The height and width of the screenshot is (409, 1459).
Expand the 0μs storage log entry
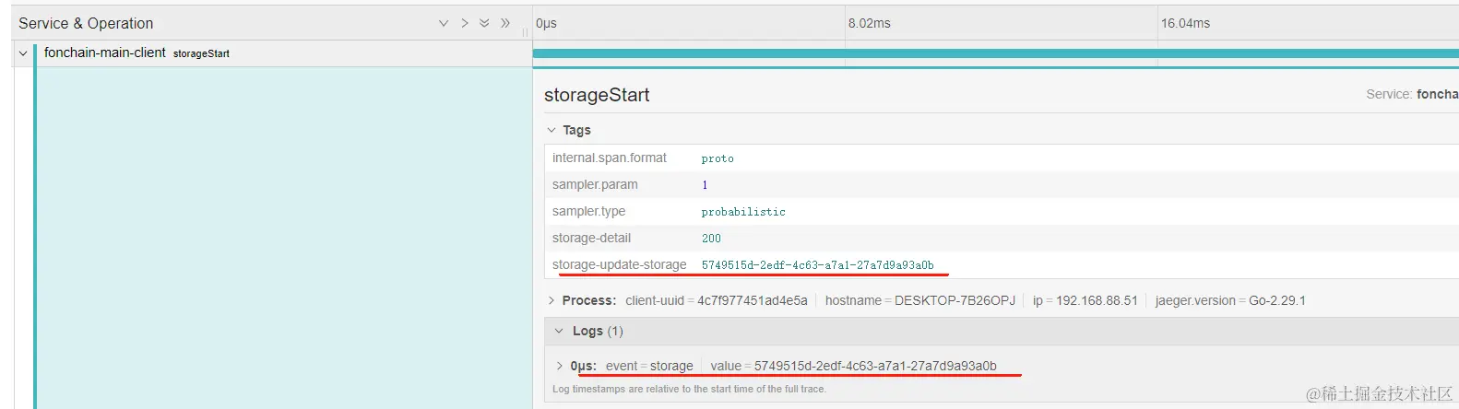pos(559,366)
